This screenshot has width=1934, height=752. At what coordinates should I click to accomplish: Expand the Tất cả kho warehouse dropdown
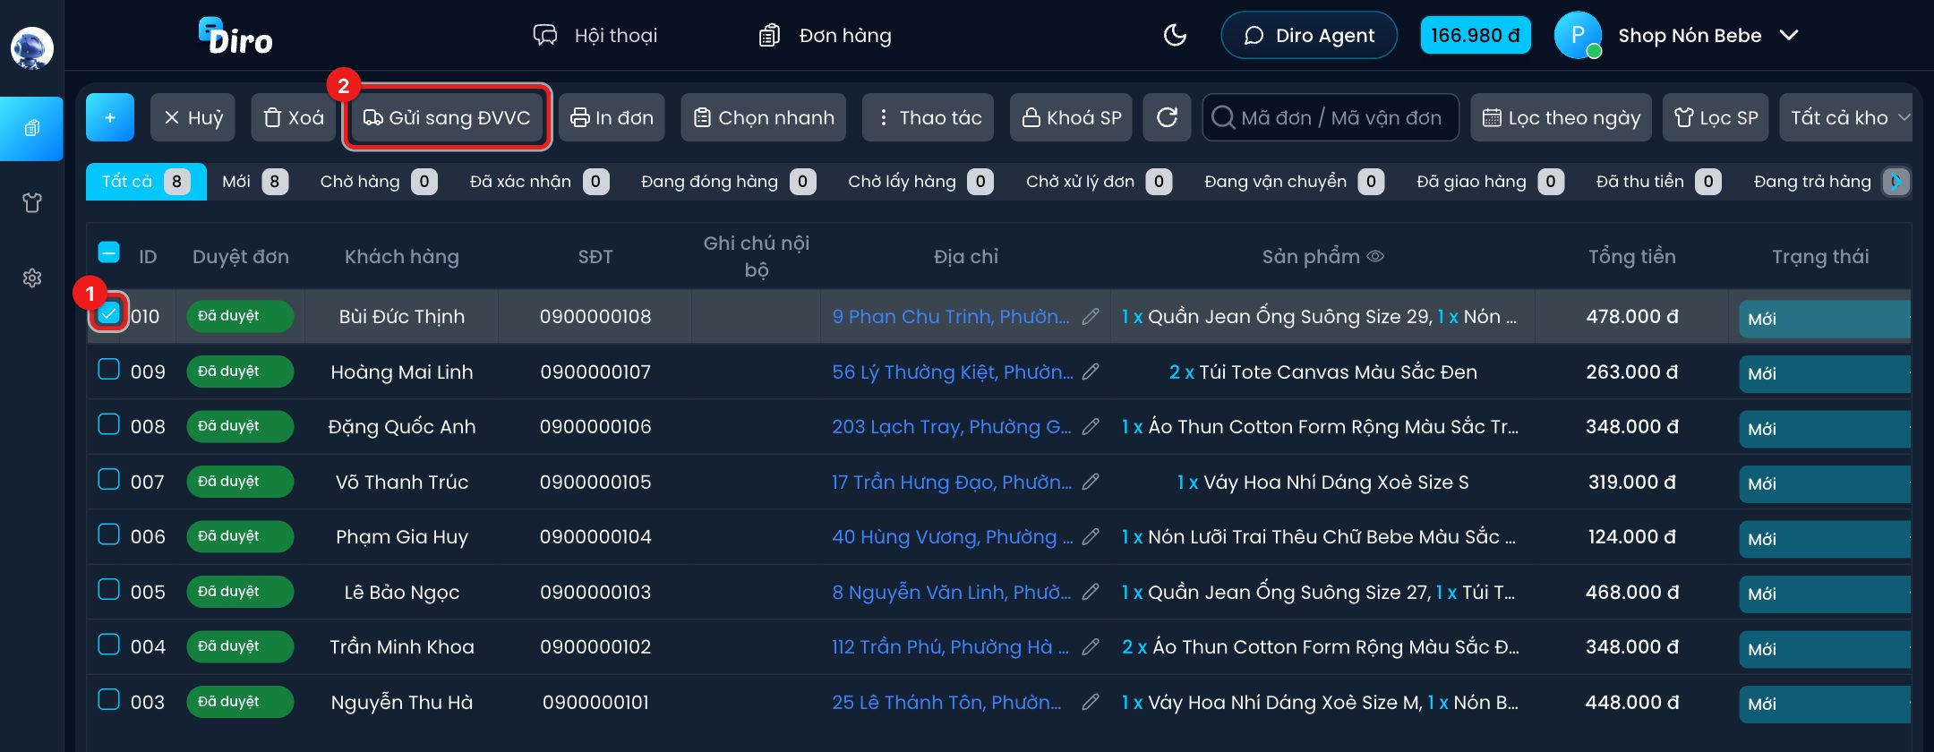click(1845, 117)
